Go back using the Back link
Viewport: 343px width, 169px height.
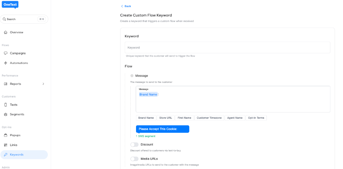pos(126,6)
